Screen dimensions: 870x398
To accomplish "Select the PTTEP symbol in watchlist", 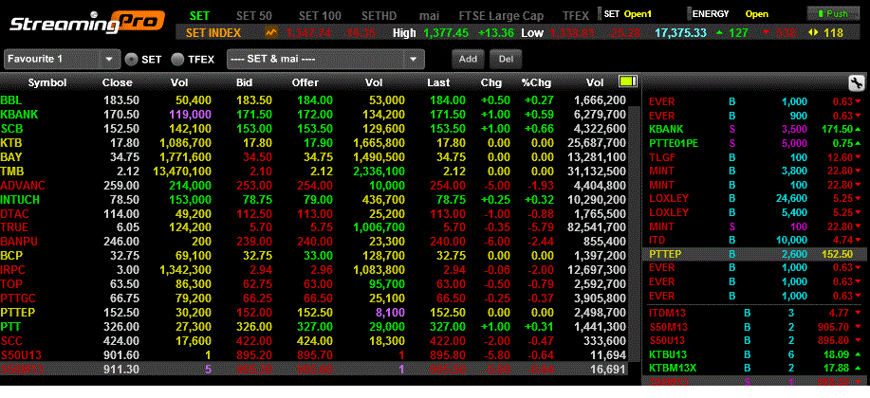I will [x=18, y=312].
